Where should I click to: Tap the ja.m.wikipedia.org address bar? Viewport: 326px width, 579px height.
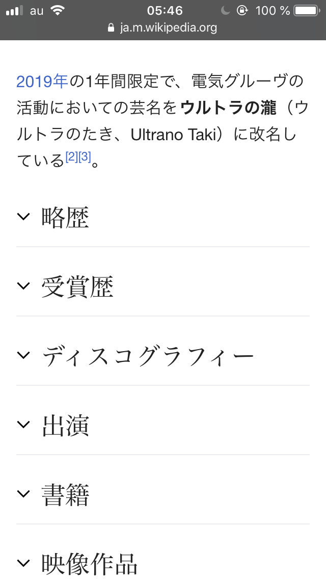(x=168, y=28)
